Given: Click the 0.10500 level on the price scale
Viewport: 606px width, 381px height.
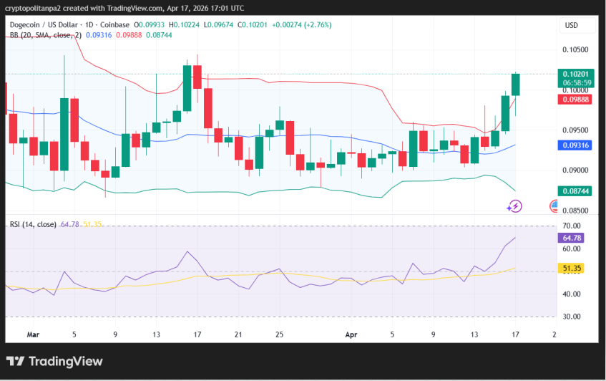Looking at the screenshot, I should coord(576,50).
